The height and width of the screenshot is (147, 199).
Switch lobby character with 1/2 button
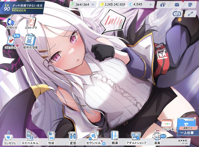[x=177, y=14]
